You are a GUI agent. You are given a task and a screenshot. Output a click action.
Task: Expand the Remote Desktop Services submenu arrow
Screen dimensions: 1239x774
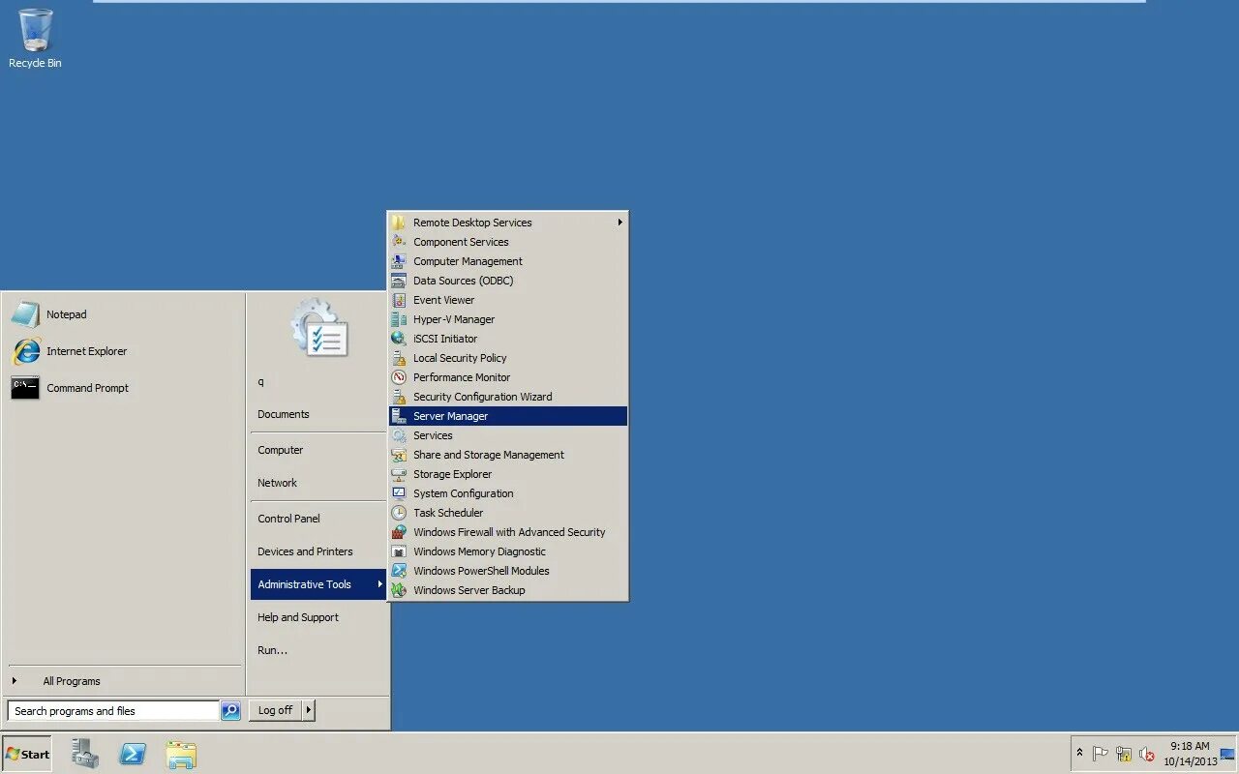[x=619, y=223]
